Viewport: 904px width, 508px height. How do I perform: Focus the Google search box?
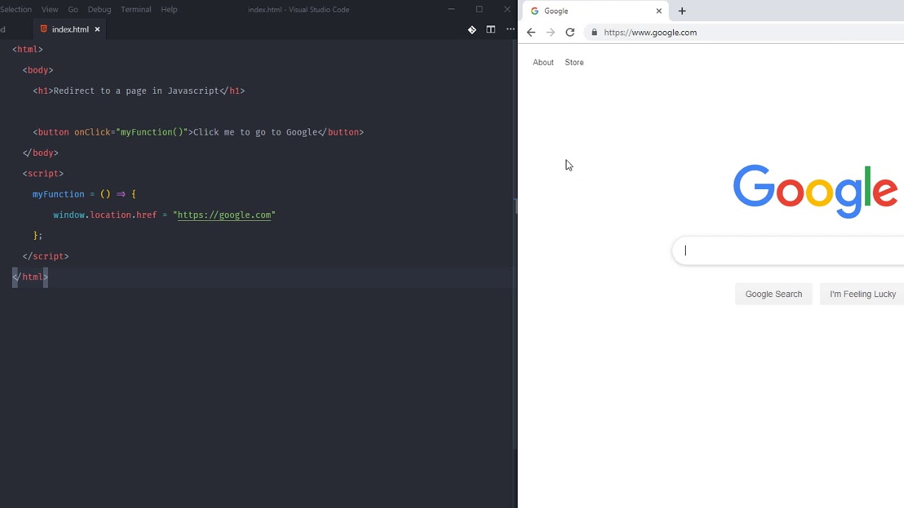pos(787,250)
